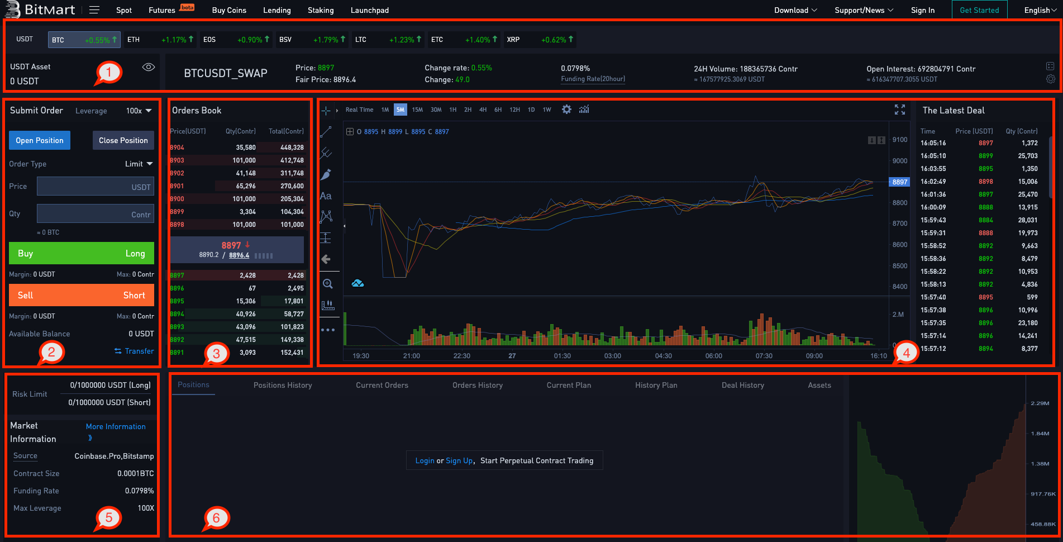The height and width of the screenshot is (542, 1063).
Task: Select the Close Position toggle button
Action: point(123,140)
